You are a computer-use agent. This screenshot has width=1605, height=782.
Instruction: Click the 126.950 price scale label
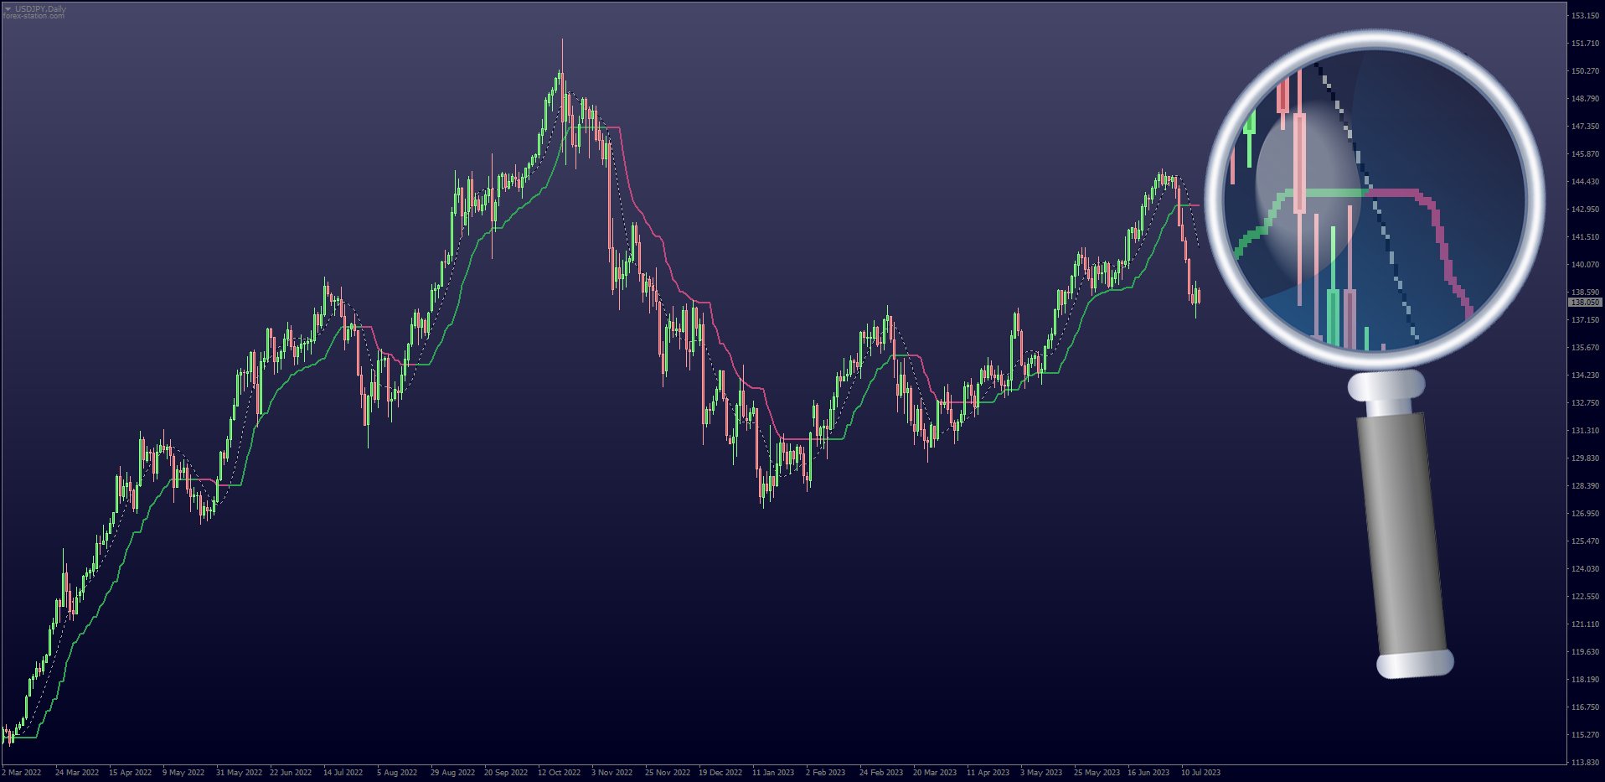(1585, 514)
